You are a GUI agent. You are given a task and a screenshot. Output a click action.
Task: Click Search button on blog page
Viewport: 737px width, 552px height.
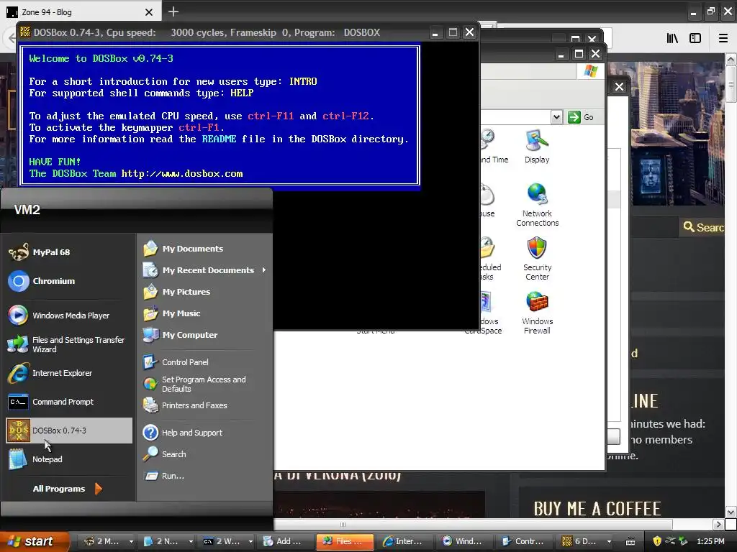[703, 227]
